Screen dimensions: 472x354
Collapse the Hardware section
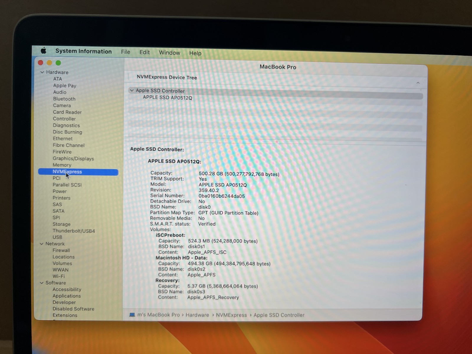point(42,72)
